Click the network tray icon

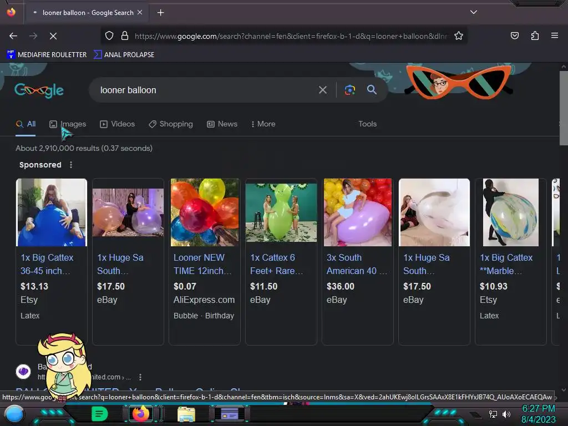click(x=493, y=414)
